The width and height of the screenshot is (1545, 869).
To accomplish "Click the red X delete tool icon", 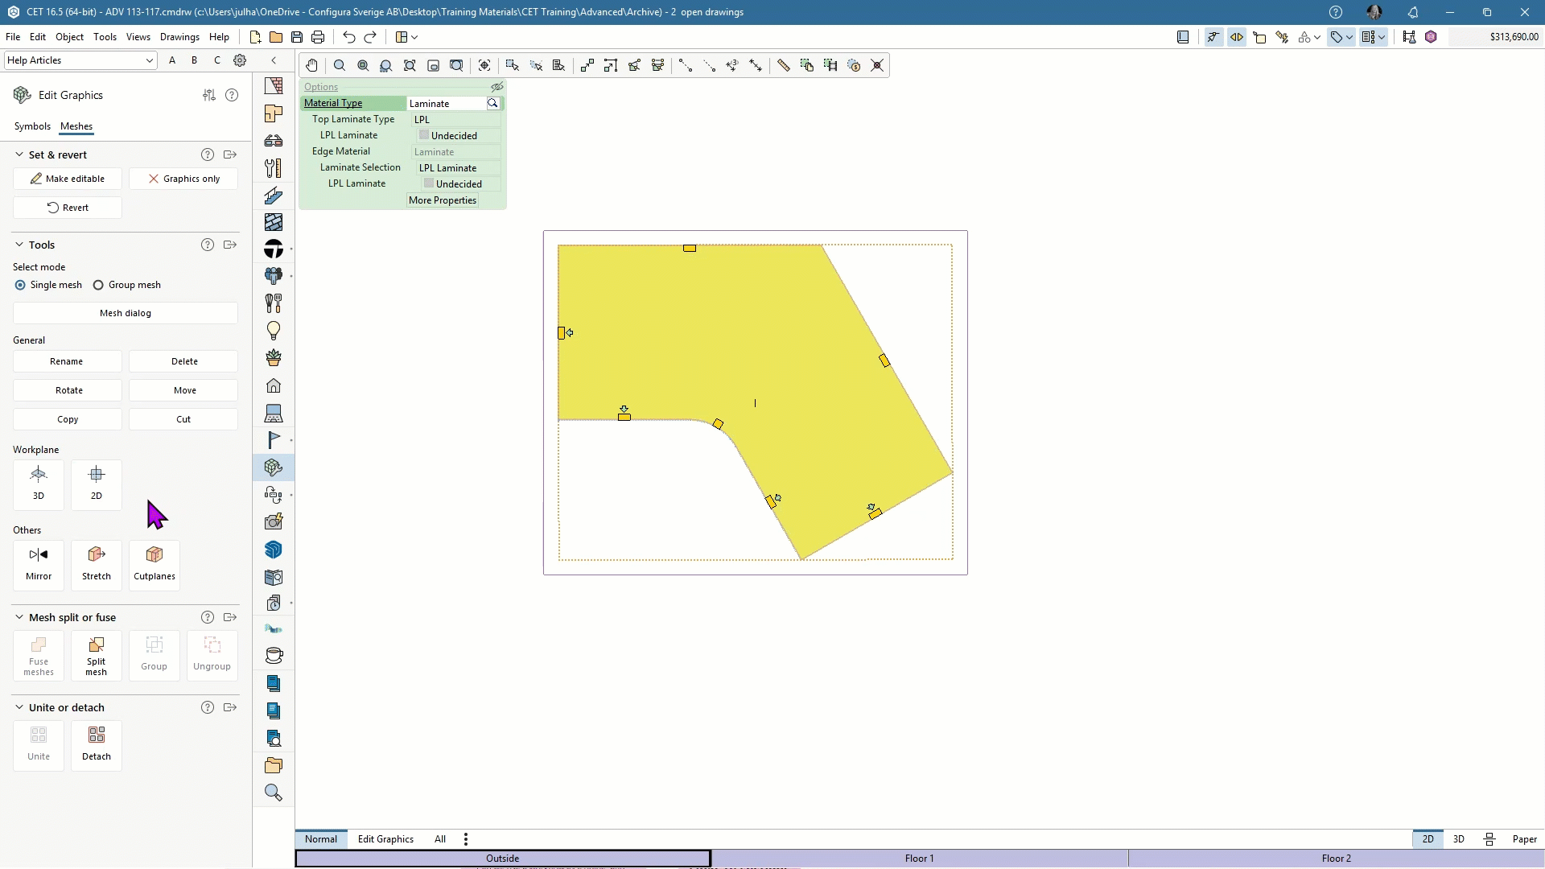I will coord(877,66).
